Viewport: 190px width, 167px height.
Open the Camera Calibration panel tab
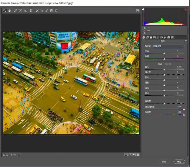169,37
